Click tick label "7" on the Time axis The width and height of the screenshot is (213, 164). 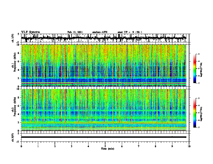[139, 146]
